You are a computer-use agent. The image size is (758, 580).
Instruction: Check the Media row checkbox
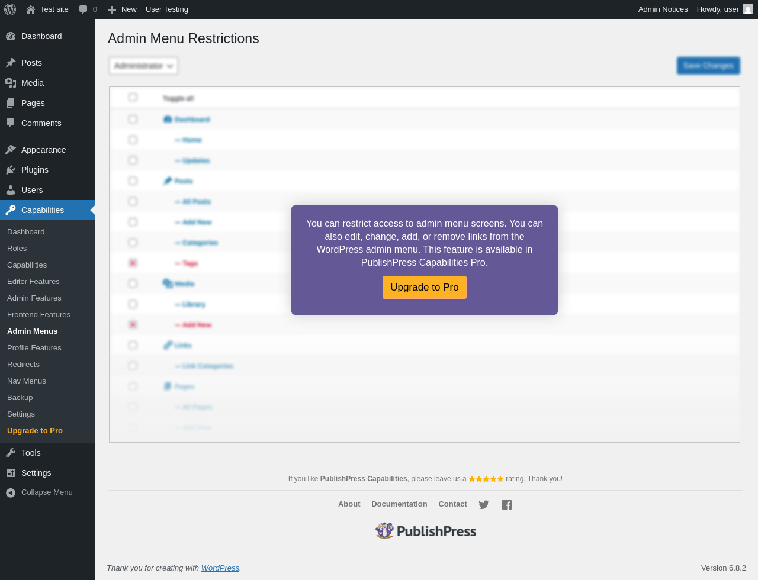(x=133, y=283)
